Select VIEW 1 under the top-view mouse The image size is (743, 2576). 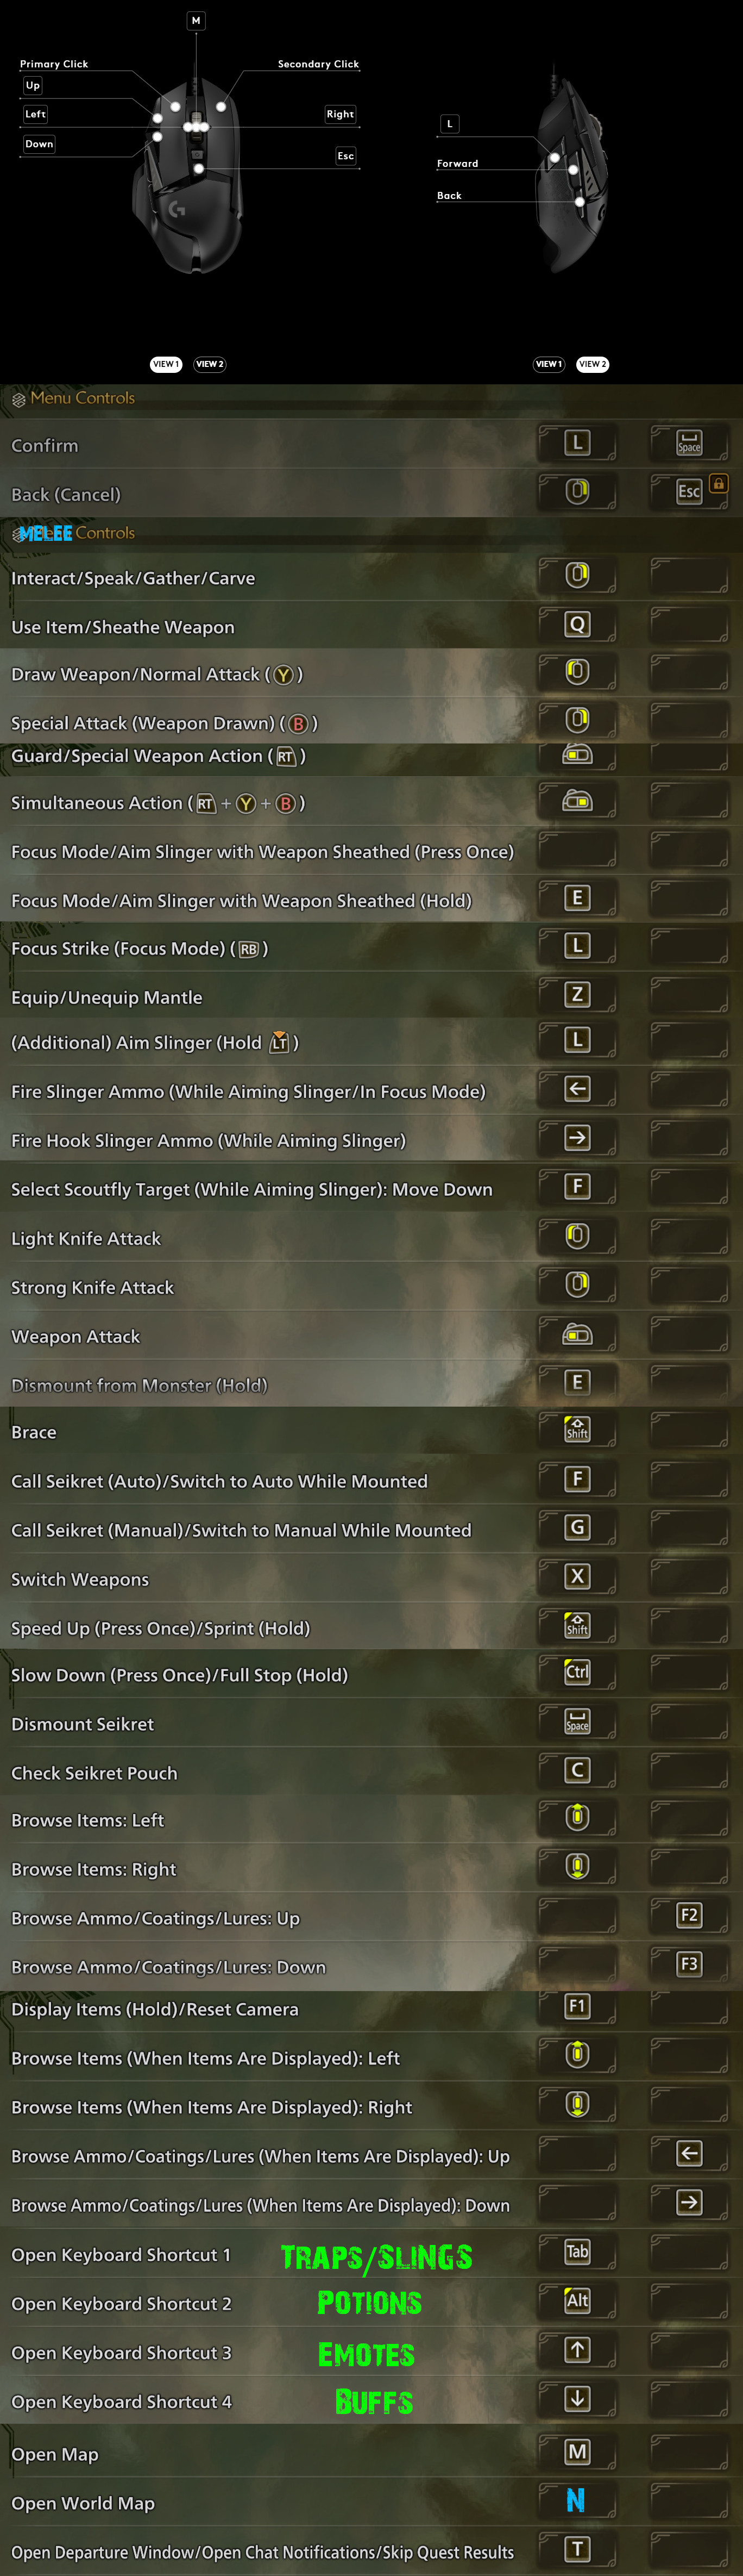166,364
